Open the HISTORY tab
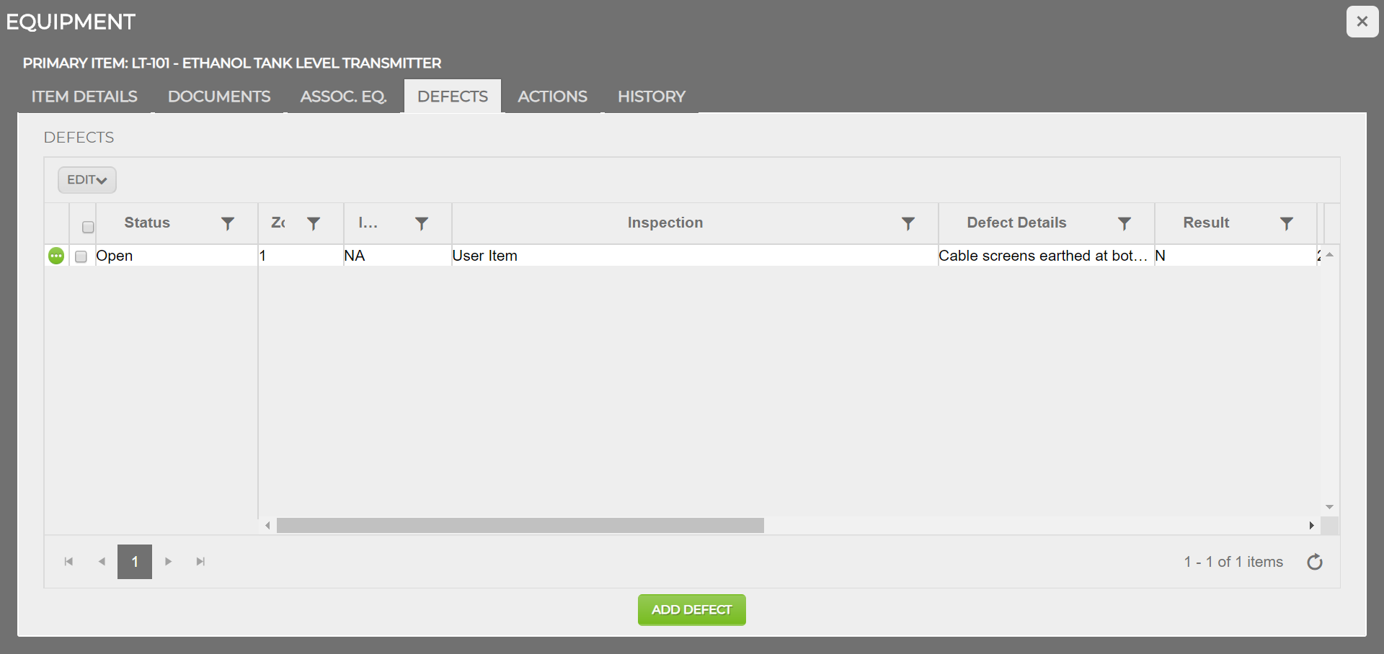 (x=650, y=97)
